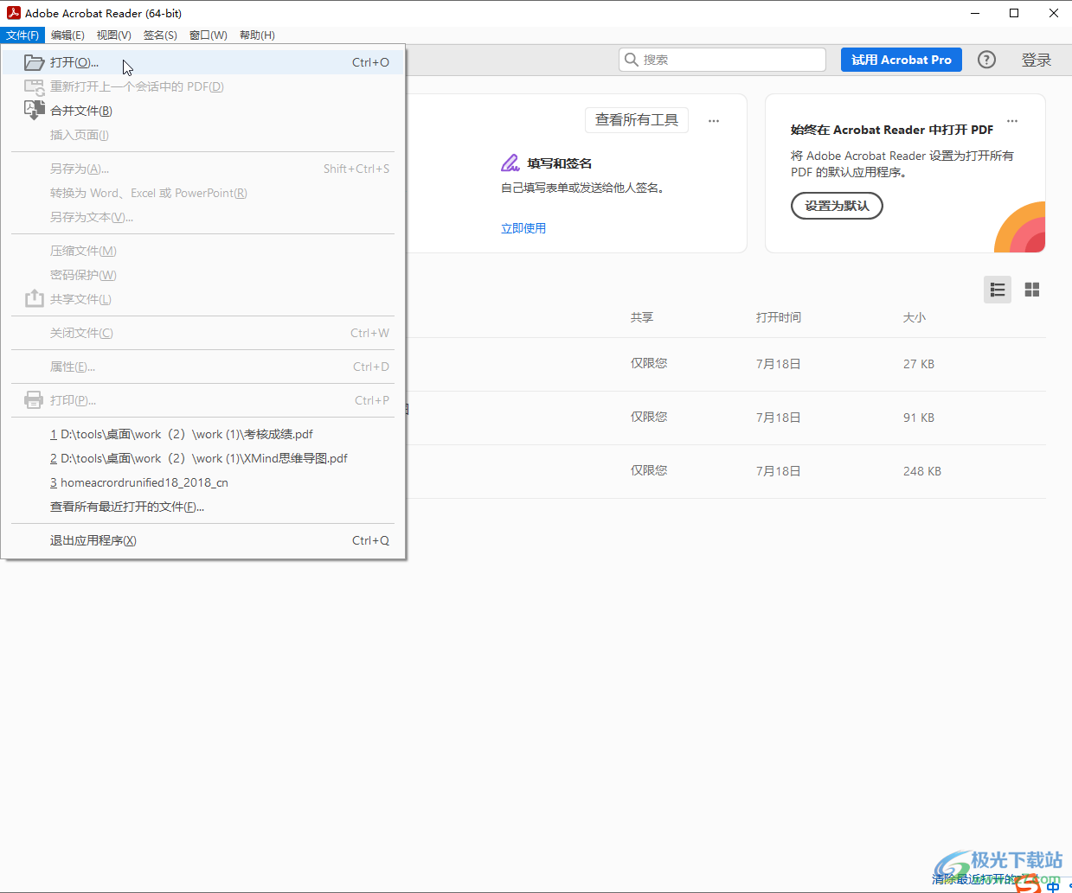Click 7月18日 in the 91 KB row
Viewport: 1072px width, 893px height.
(x=779, y=418)
